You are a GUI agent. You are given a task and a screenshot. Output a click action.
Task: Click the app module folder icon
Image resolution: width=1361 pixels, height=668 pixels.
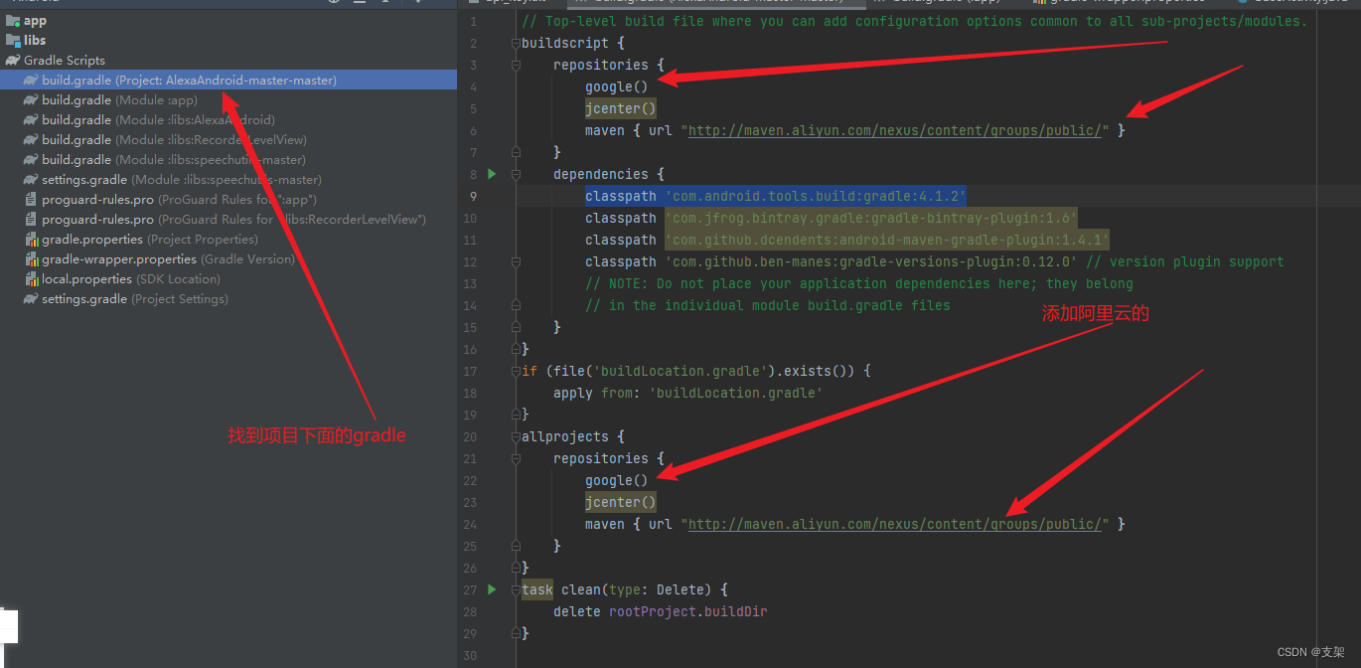pos(13,20)
